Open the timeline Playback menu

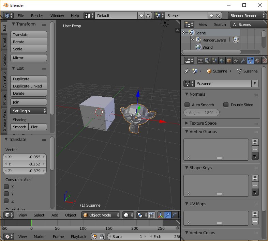78,237
